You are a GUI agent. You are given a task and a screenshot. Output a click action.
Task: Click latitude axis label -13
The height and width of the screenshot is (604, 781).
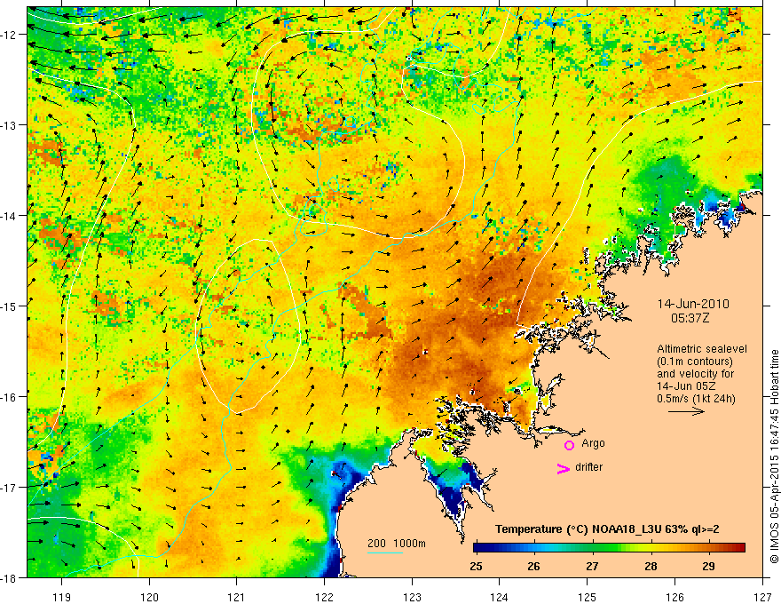[x=8, y=125]
